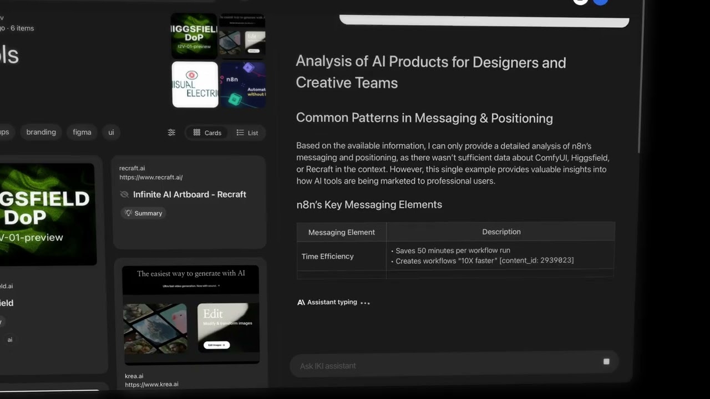Select the figma tag filter
710x399 pixels.
82,132
